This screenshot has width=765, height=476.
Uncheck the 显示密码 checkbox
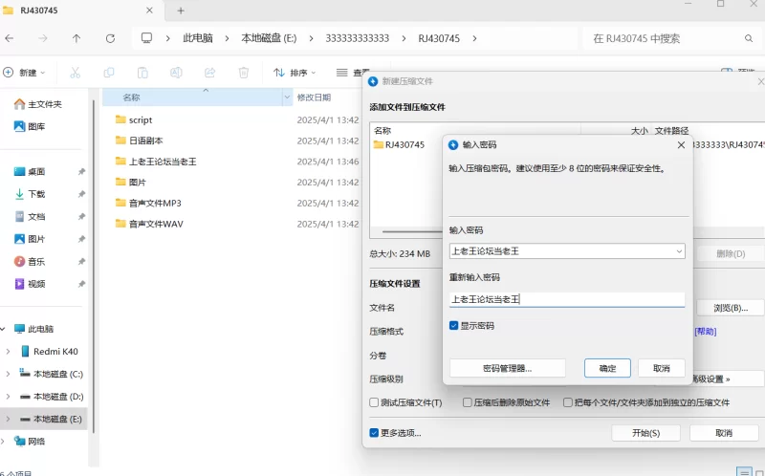pos(454,326)
